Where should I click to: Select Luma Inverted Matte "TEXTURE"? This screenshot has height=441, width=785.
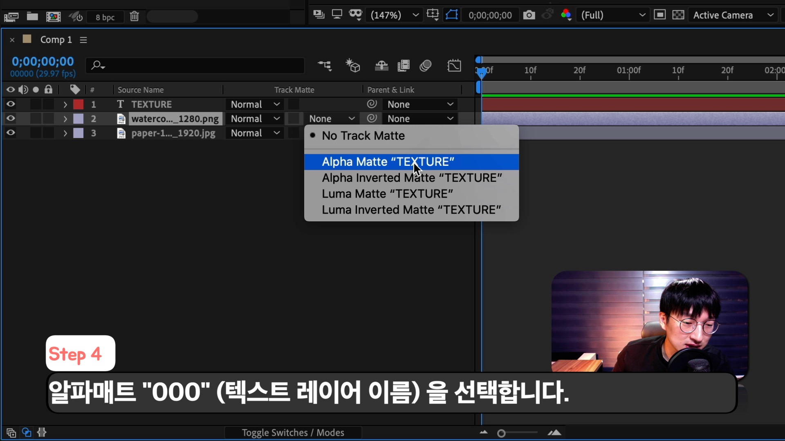click(411, 210)
